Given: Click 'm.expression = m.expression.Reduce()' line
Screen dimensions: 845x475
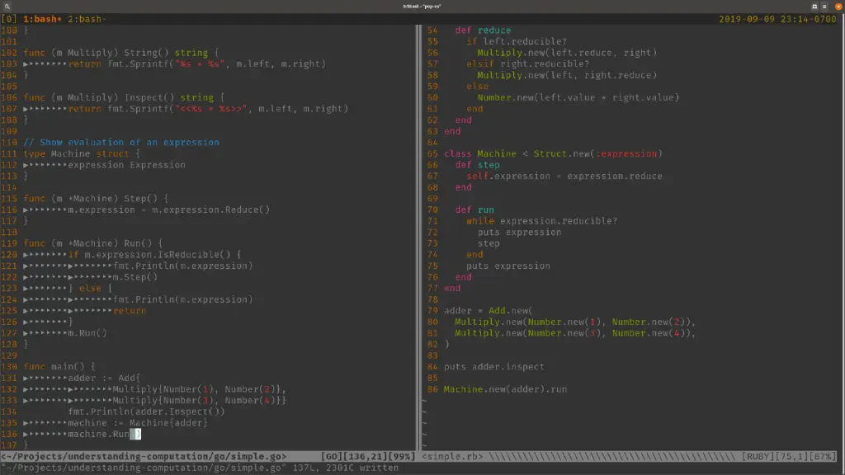Looking at the screenshot, I should click(168, 209).
